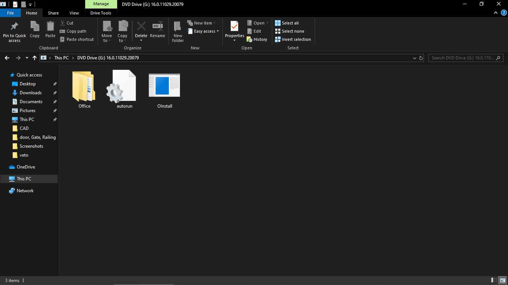Image resolution: width=508 pixels, height=285 pixels.
Task: Click Invert selection
Action: click(293, 39)
